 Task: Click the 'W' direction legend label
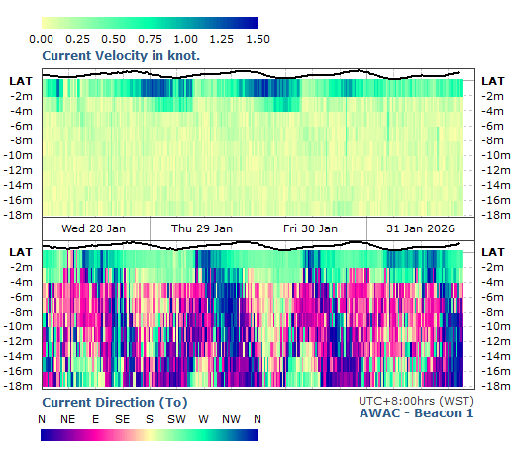[203, 419]
